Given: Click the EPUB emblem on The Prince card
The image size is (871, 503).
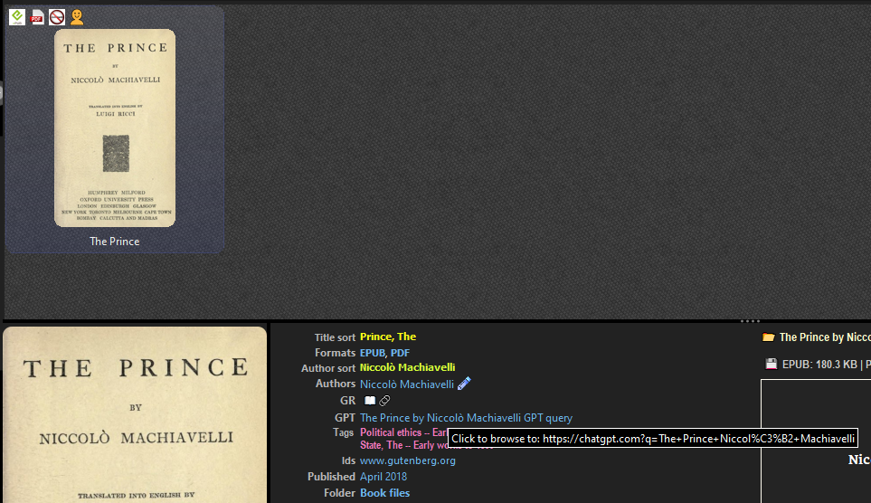Looking at the screenshot, I should [x=17, y=17].
